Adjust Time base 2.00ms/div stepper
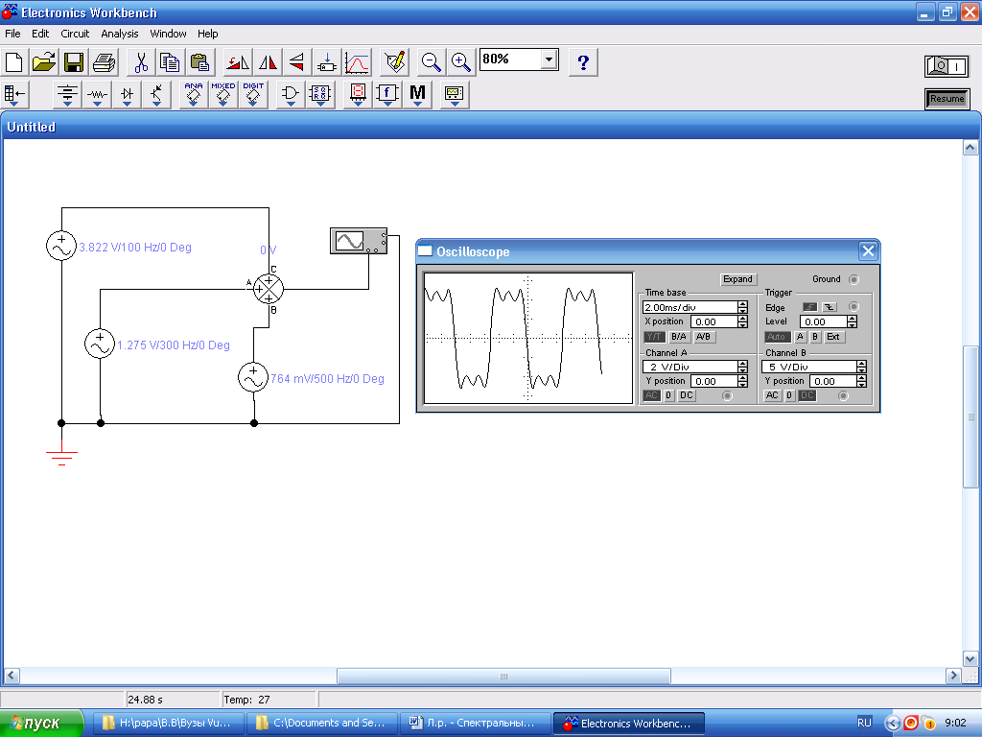Image resolution: width=982 pixels, height=737 pixels. (x=743, y=307)
